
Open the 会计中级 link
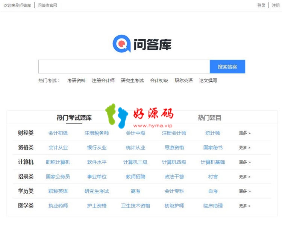(135, 133)
